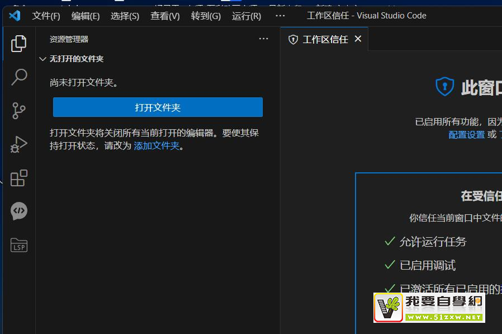
Task: Click the 配置设置 link
Action: click(x=466, y=135)
